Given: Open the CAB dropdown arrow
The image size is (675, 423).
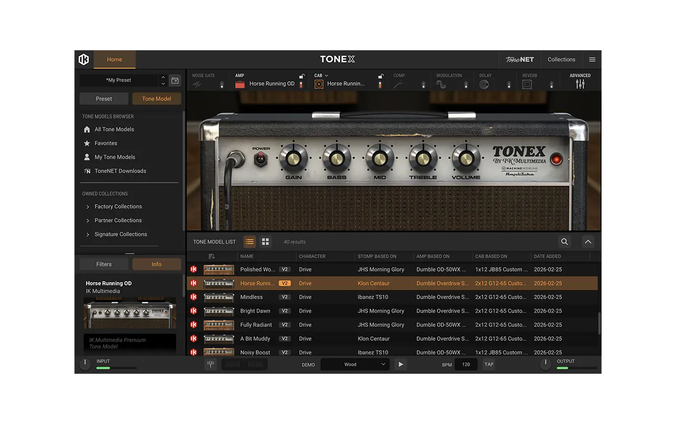Looking at the screenshot, I should [326, 76].
